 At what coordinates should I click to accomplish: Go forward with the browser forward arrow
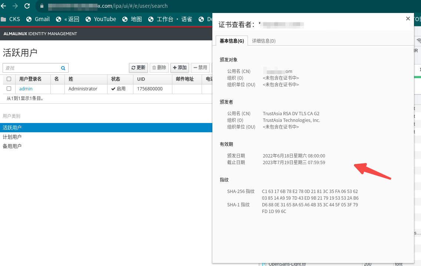pos(15,6)
